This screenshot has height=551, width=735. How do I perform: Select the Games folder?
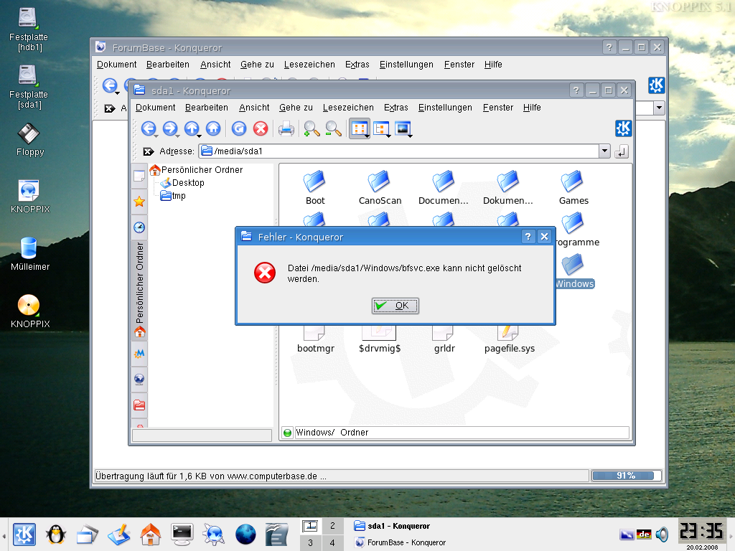tap(574, 187)
